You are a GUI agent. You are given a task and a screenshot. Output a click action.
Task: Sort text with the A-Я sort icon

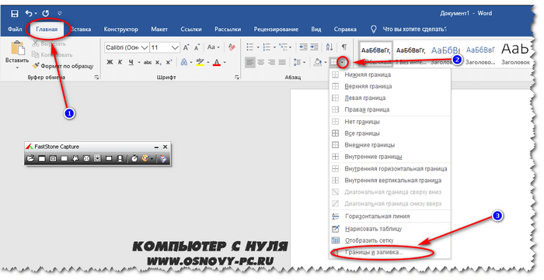pos(330,47)
